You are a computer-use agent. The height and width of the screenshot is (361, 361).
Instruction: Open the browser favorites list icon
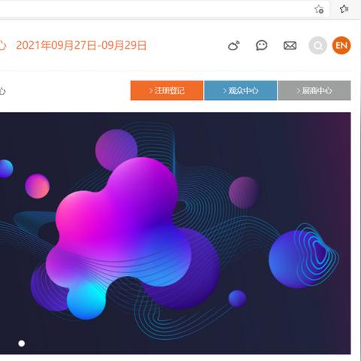pyautogui.click(x=344, y=9)
